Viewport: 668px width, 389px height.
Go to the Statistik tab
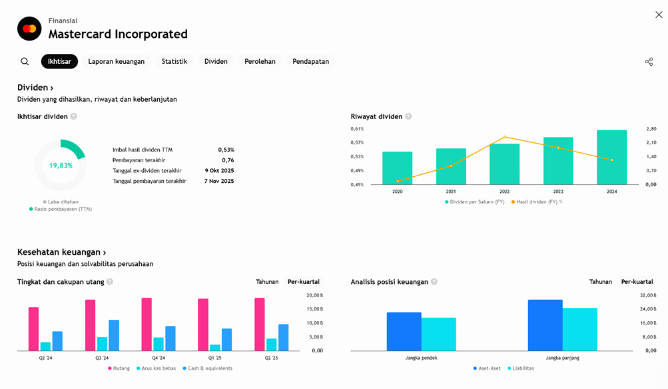(174, 62)
